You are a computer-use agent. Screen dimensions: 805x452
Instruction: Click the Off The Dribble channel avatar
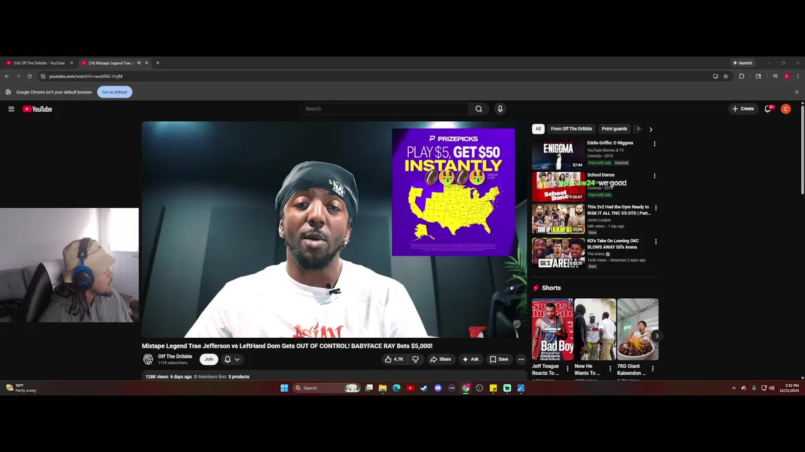pyautogui.click(x=148, y=359)
